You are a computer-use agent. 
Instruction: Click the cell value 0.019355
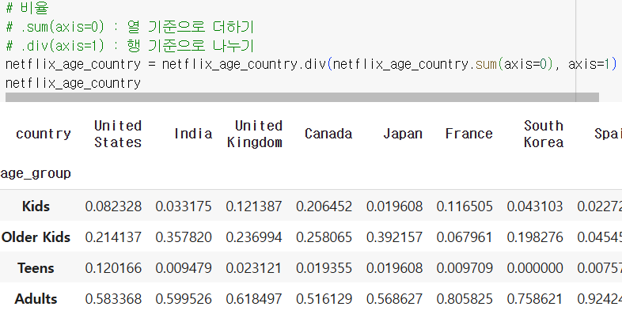pos(324,268)
